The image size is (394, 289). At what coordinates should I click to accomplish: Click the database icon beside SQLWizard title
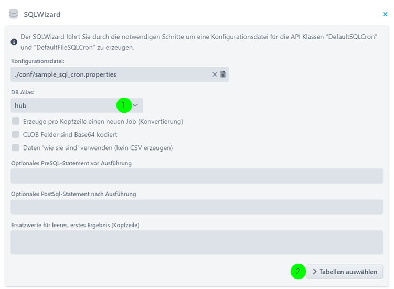click(13, 14)
